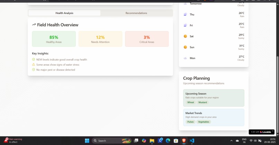The width and height of the screenshot is (279, 145).
Task: Click the warning triangle icon for water stress
Action: pyautogui.click(x=34, y=65)
